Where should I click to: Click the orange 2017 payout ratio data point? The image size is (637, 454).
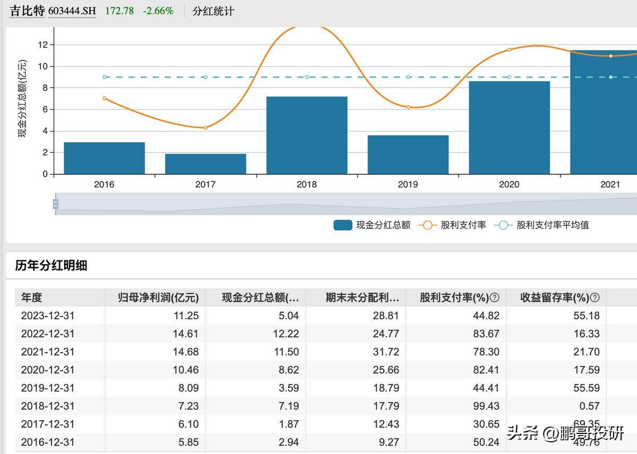click(x=205, y=128)
